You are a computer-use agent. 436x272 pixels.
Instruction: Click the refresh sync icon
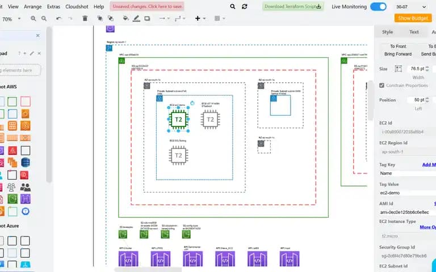click(245, 6)
